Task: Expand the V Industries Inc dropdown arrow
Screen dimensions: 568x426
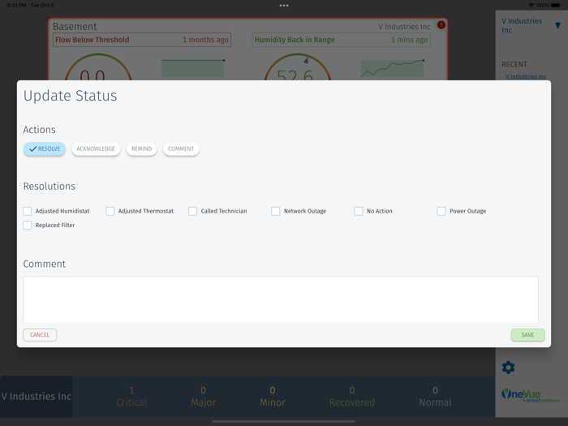Action: point(558,26)
